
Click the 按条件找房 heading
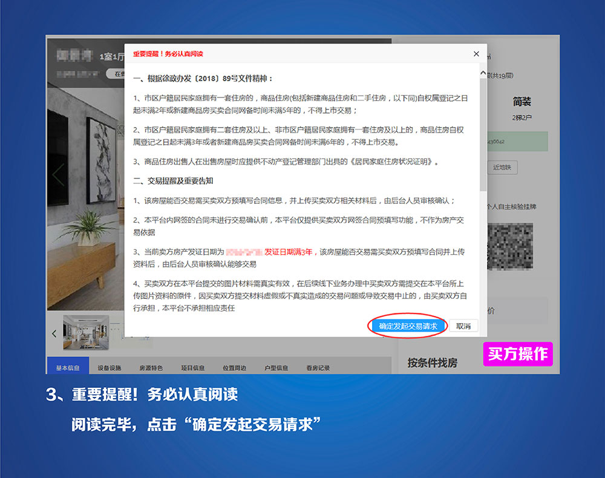coord(433,362)
